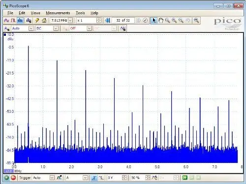Select the pointer selection tool
Image resolution: width=246 pixels, height=184 pixels.
pyautogui.click(x=154, y=21)
